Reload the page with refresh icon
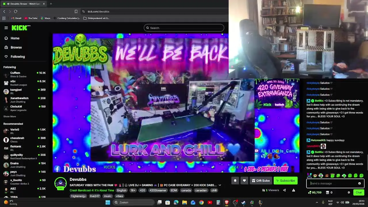The width and height of the screenshot is (368, 207). (x=16, y=11)
